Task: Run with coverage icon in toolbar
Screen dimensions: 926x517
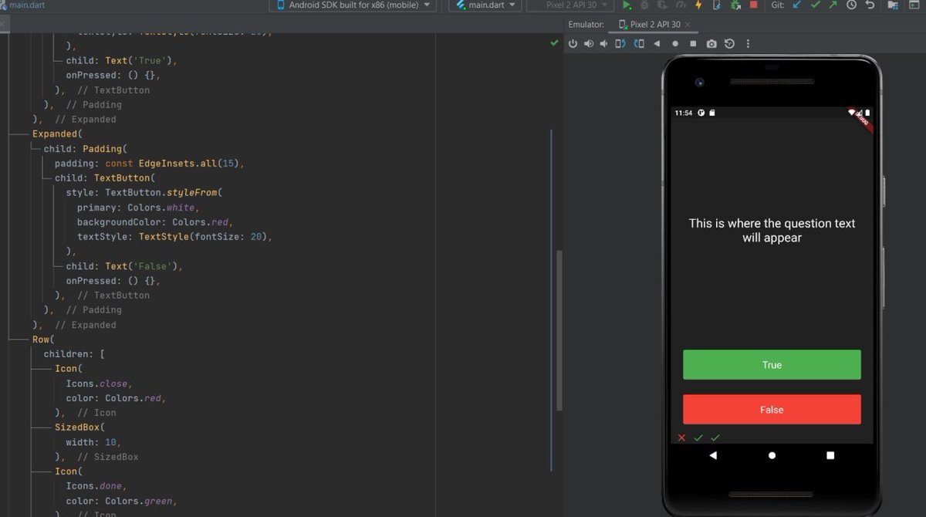Action: click(663, 5)
